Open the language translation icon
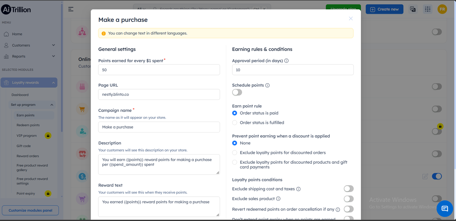Viewport: 456px width, 221px height. point(413,9)
